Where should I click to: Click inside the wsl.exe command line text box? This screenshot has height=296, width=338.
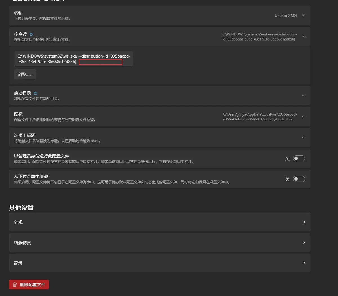point(73,59)
